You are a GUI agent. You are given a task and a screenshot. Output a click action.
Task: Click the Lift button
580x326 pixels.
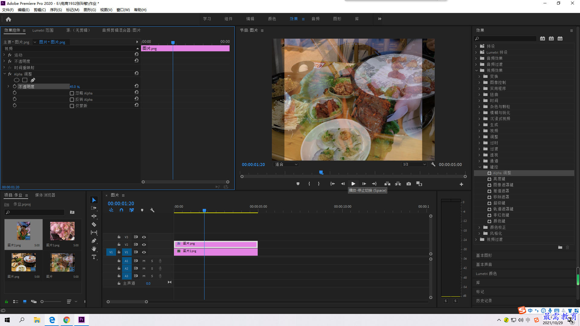coord(387,184)
